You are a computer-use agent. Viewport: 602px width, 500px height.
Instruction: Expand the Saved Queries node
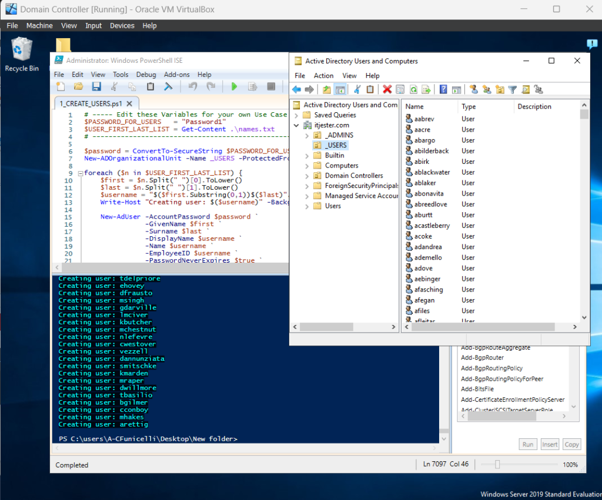[x=296, y=115]
